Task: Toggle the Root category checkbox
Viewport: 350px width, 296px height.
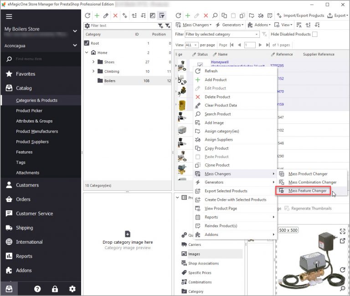Action: (87, 43)
